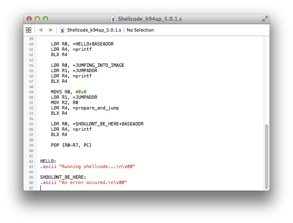Click the window title Shellcode_k94ap_5.0.1.s
293x223 pixels.
[x=150, y=19]
